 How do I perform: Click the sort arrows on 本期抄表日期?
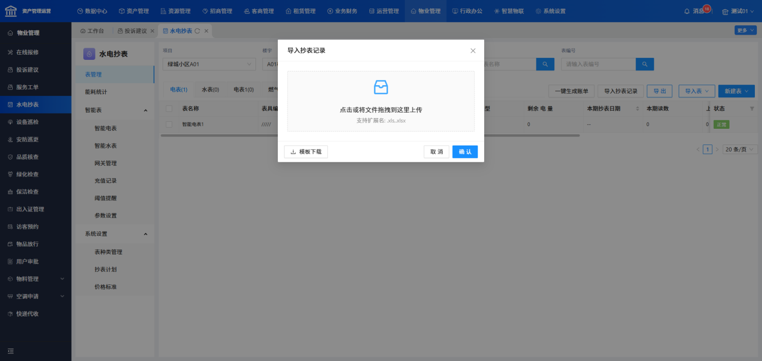click(x=638, y=109)
